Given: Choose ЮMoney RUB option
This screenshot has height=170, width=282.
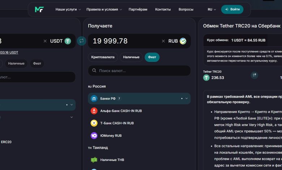Looking at the screenshot, I should pos(139,136).
